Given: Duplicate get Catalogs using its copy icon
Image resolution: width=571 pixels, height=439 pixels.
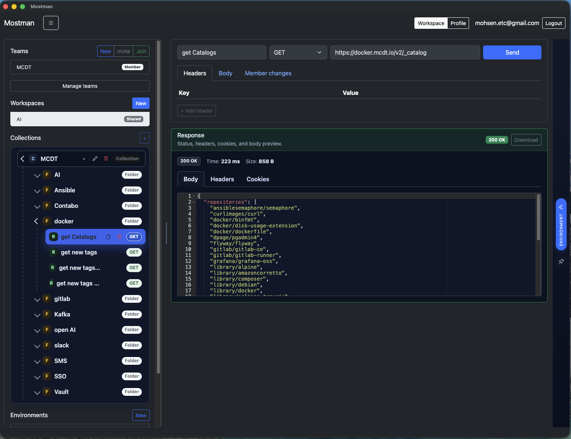Looking at the screenshot, I should coord(108,237).
